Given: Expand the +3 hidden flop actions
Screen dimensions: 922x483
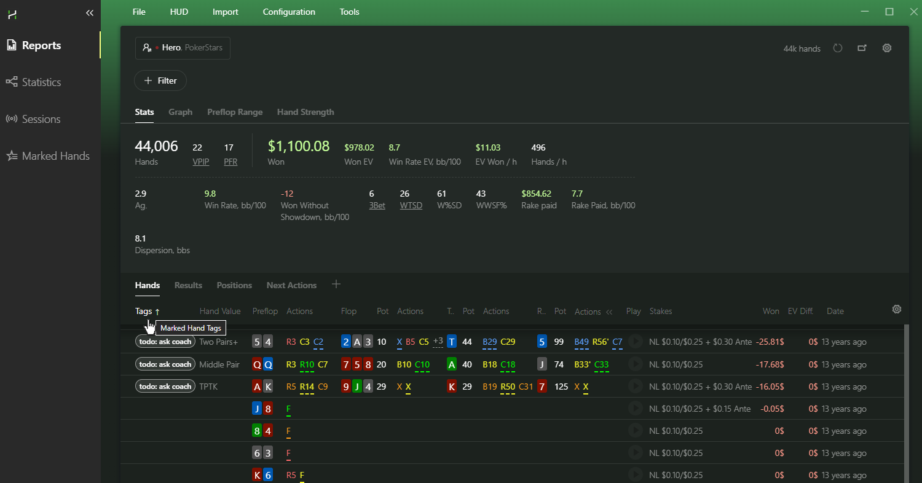Looking at the screenshot, I should (438, 341).
